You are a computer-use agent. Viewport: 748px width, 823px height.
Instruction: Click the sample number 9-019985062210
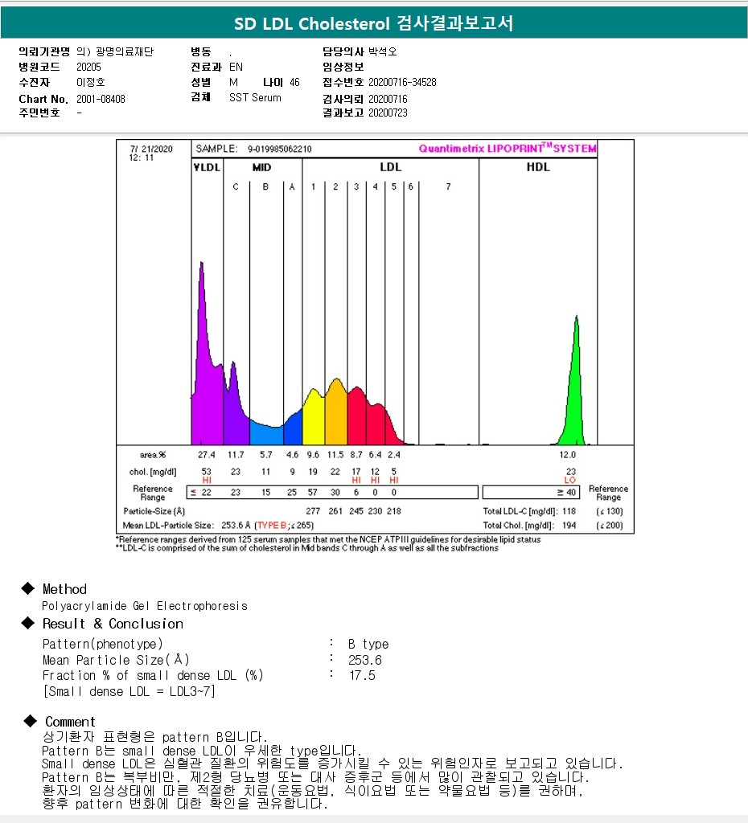[x=280, y=149]
